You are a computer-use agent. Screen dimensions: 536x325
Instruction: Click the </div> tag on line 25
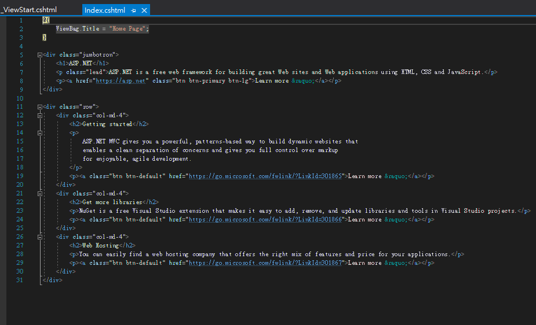tap(66, 228)
